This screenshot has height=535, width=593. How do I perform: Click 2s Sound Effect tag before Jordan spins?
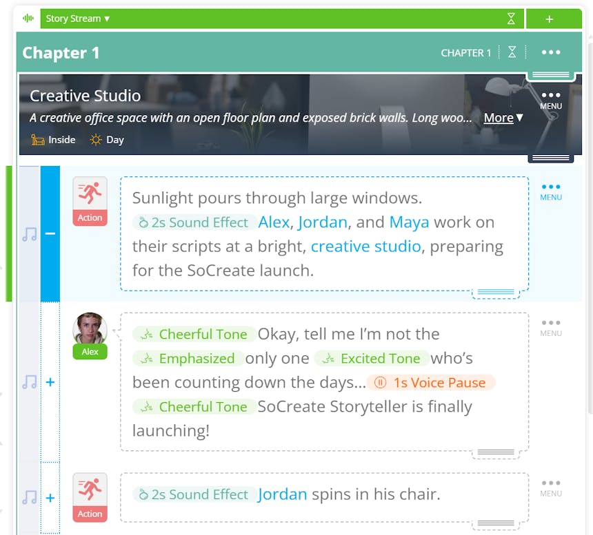[x=194, y=494]
